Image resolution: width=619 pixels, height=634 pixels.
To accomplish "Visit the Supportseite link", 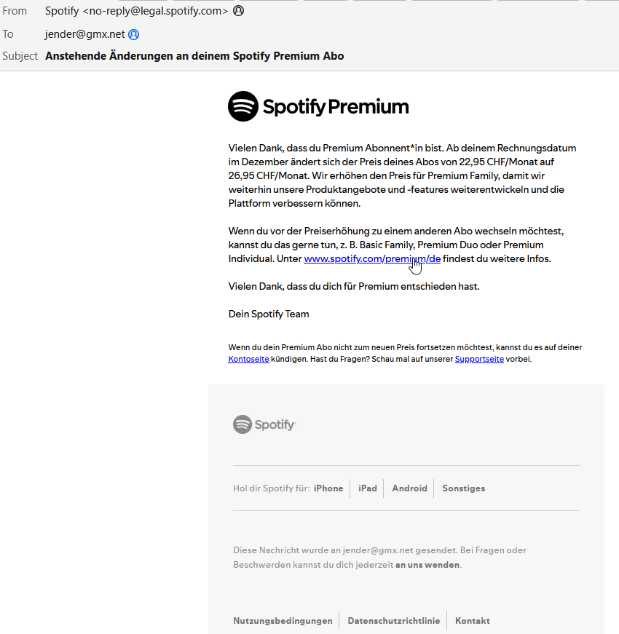I will (x=479, y=359).
